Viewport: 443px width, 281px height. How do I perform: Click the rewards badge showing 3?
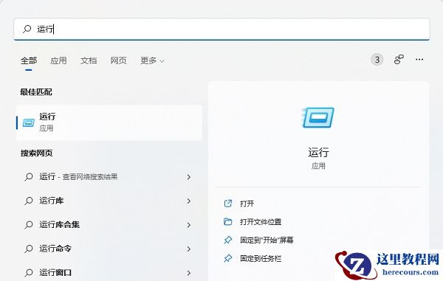(377, 60)
